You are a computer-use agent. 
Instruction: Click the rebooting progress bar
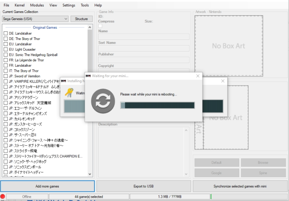coord(158,105)
